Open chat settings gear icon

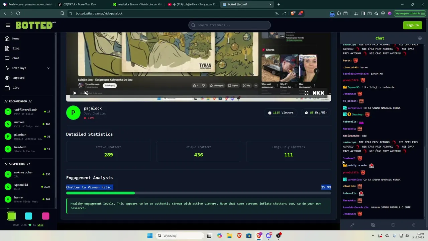(420, 38)
